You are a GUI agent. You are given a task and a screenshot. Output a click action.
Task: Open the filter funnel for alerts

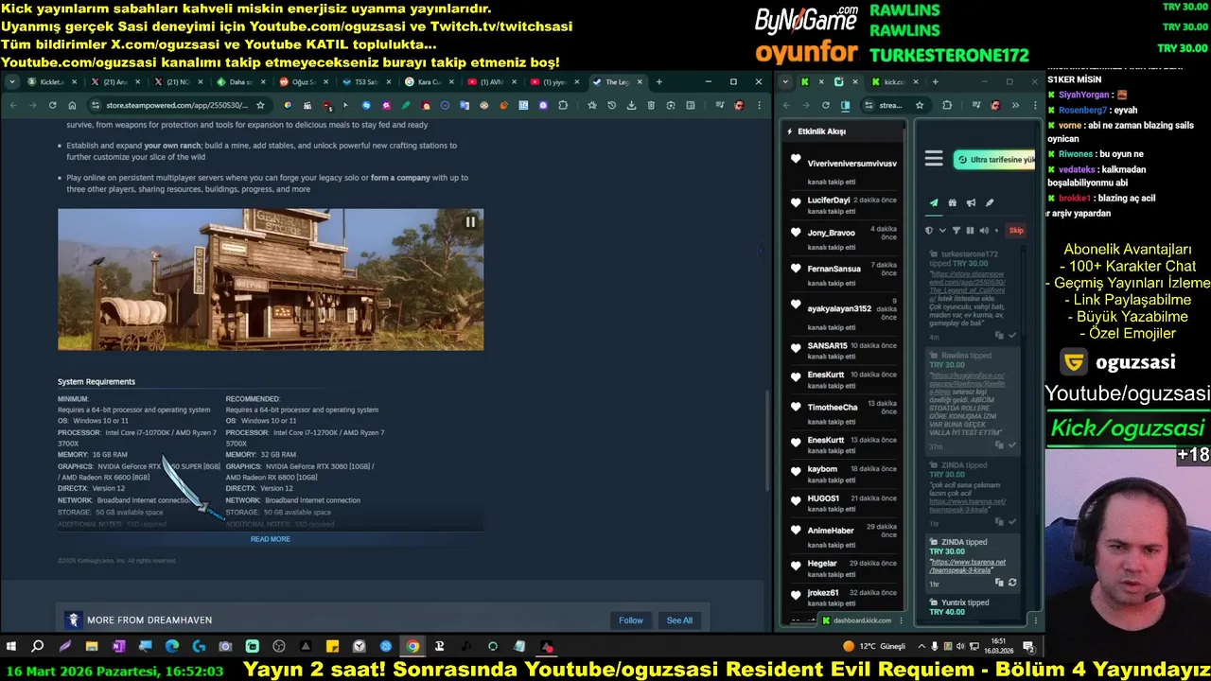[956, 230]
